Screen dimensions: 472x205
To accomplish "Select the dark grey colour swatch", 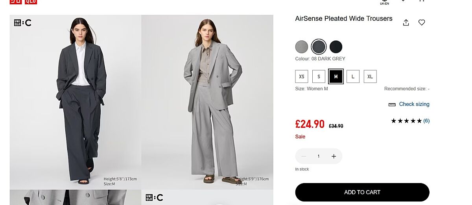I will coord(319,47).
